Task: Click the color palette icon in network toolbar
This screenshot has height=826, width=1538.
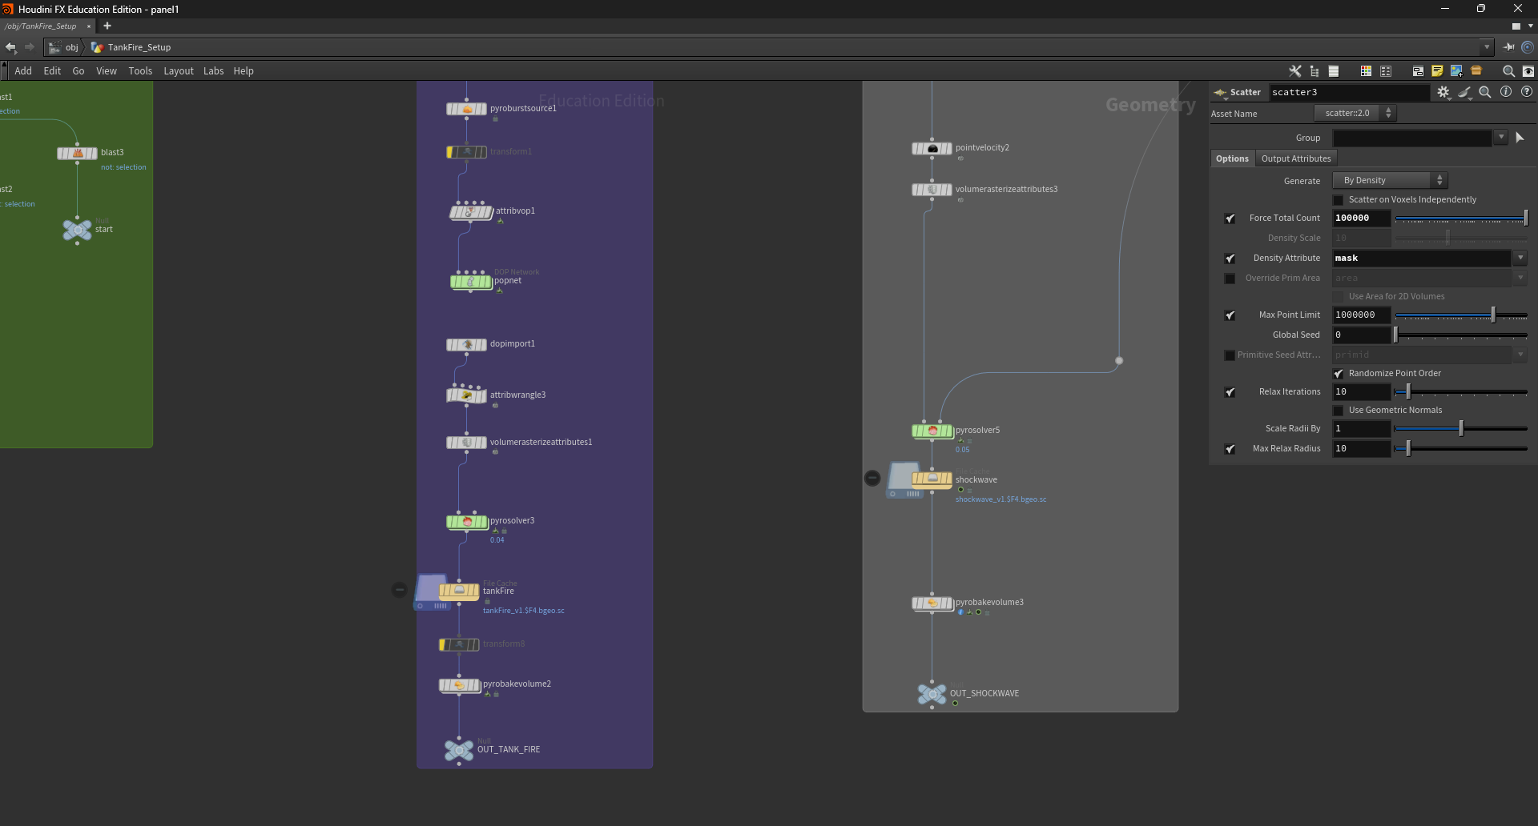Action: pyautogui.click(x=1366, y=70)
